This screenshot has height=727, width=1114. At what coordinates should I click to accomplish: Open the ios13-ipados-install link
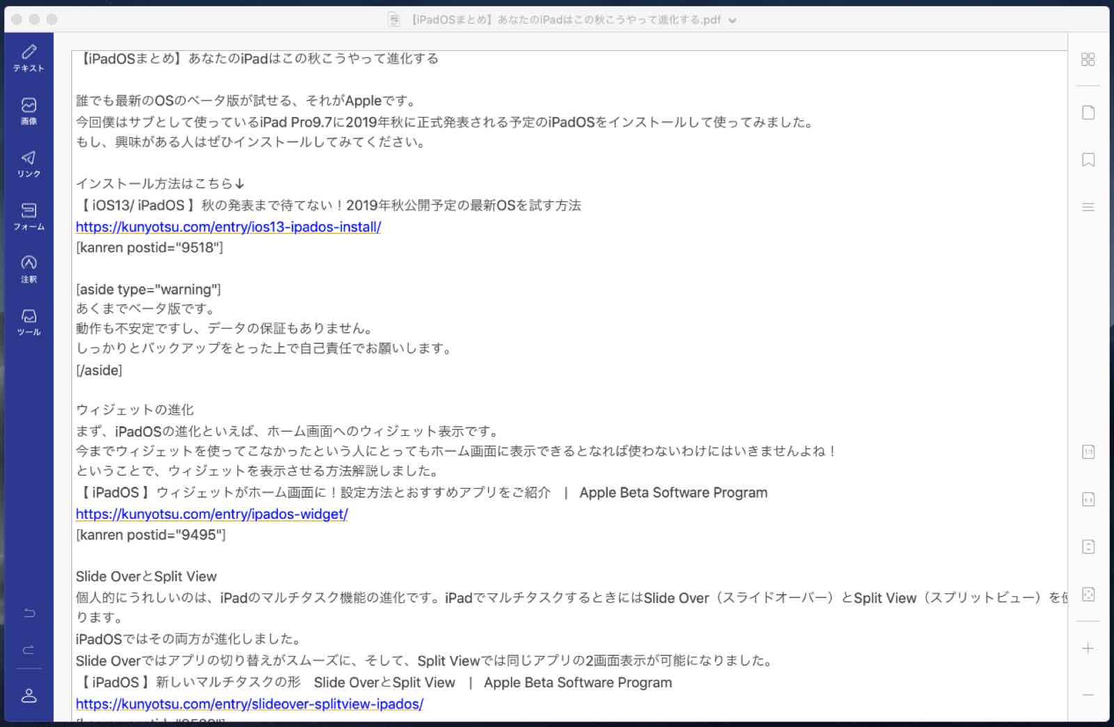click(228, 226)
